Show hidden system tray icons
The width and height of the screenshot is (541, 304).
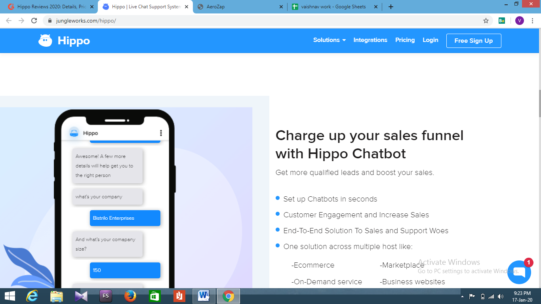coord(462,296)
